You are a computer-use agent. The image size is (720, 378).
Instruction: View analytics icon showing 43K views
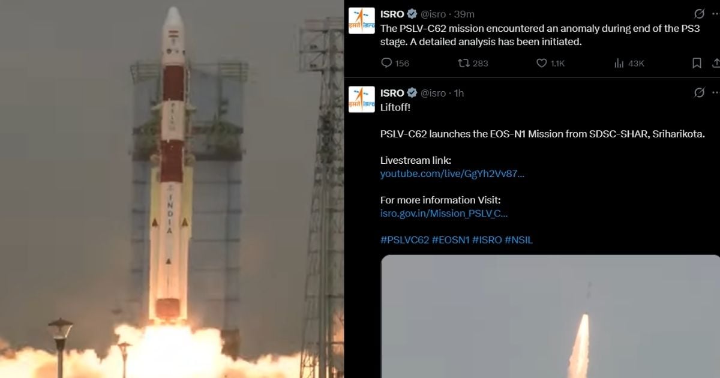pos(619,63)
